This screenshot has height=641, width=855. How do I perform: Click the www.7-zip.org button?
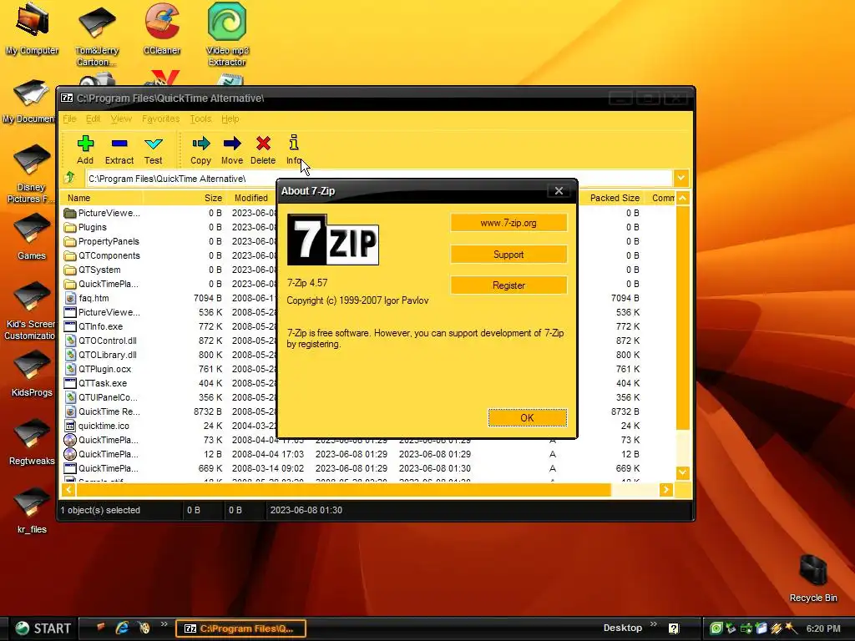tap(508, 223)
